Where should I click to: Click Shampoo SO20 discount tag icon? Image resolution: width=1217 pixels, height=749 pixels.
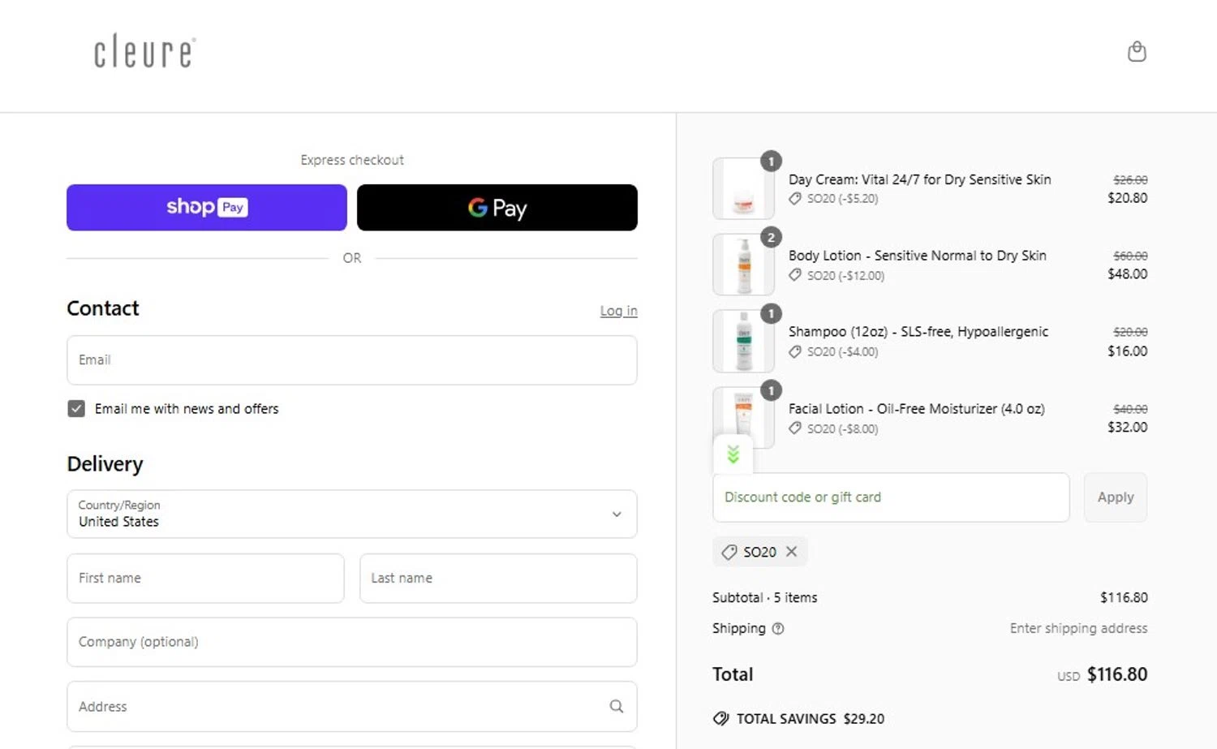(x=795, y=351)
